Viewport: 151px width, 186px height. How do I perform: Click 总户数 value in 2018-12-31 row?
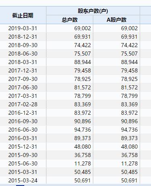[x=82, y=37]
